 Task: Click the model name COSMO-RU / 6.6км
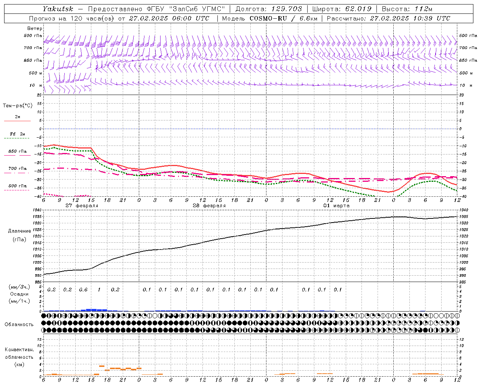[283, 18]
